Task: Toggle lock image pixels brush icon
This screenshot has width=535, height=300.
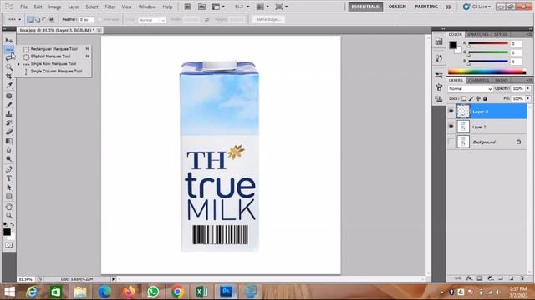Action: tap(471, 98)
